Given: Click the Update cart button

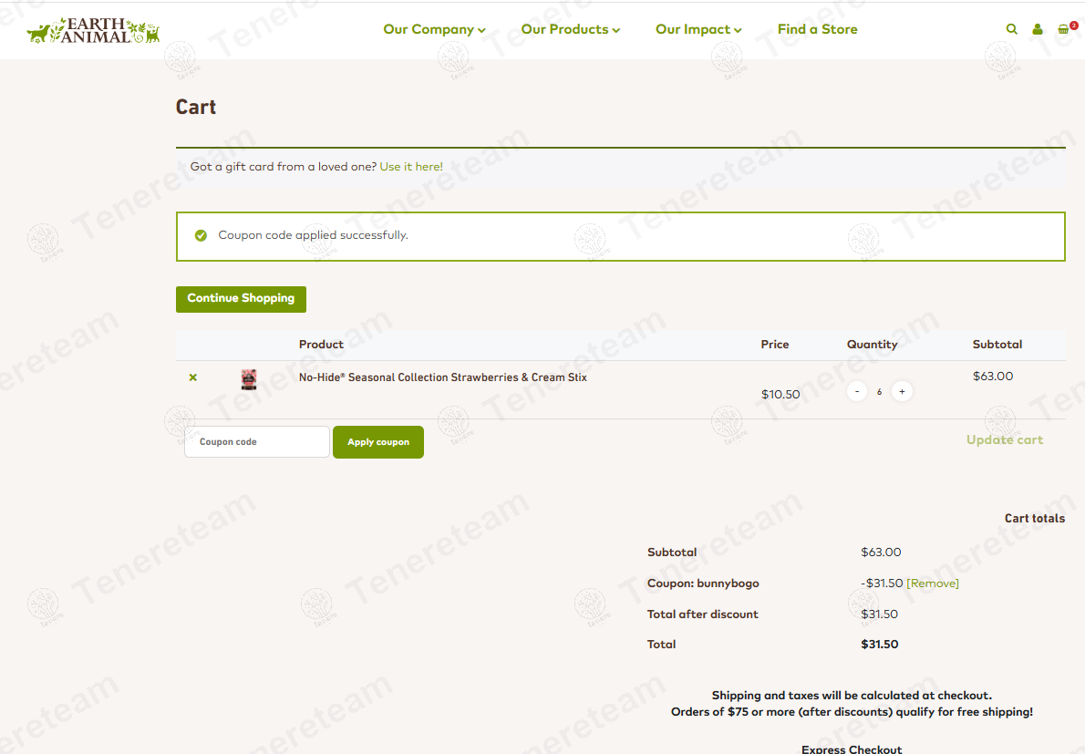Looking at the screenshot, I should click(x=1005, y=440).
